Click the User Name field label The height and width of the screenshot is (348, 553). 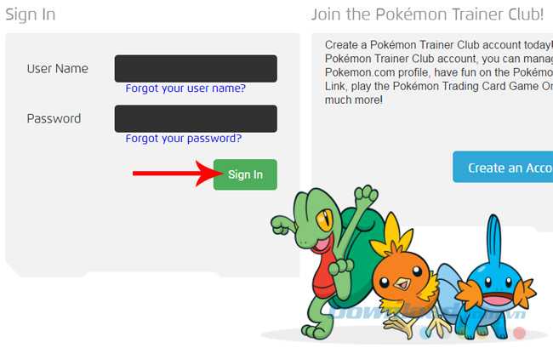tap(58, 68)
